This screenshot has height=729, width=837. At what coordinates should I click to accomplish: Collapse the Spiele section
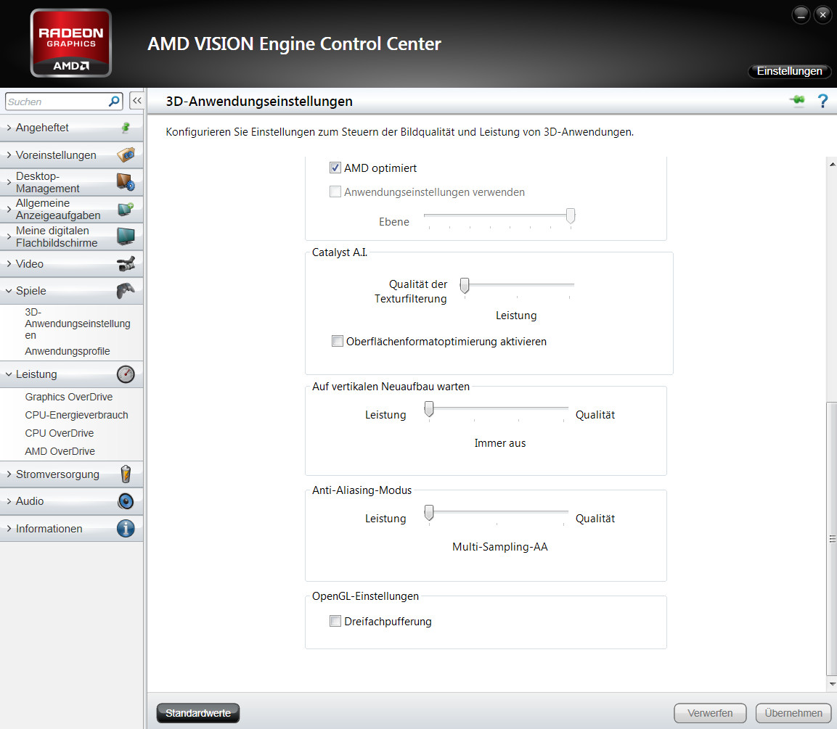[x=72, y=291]
